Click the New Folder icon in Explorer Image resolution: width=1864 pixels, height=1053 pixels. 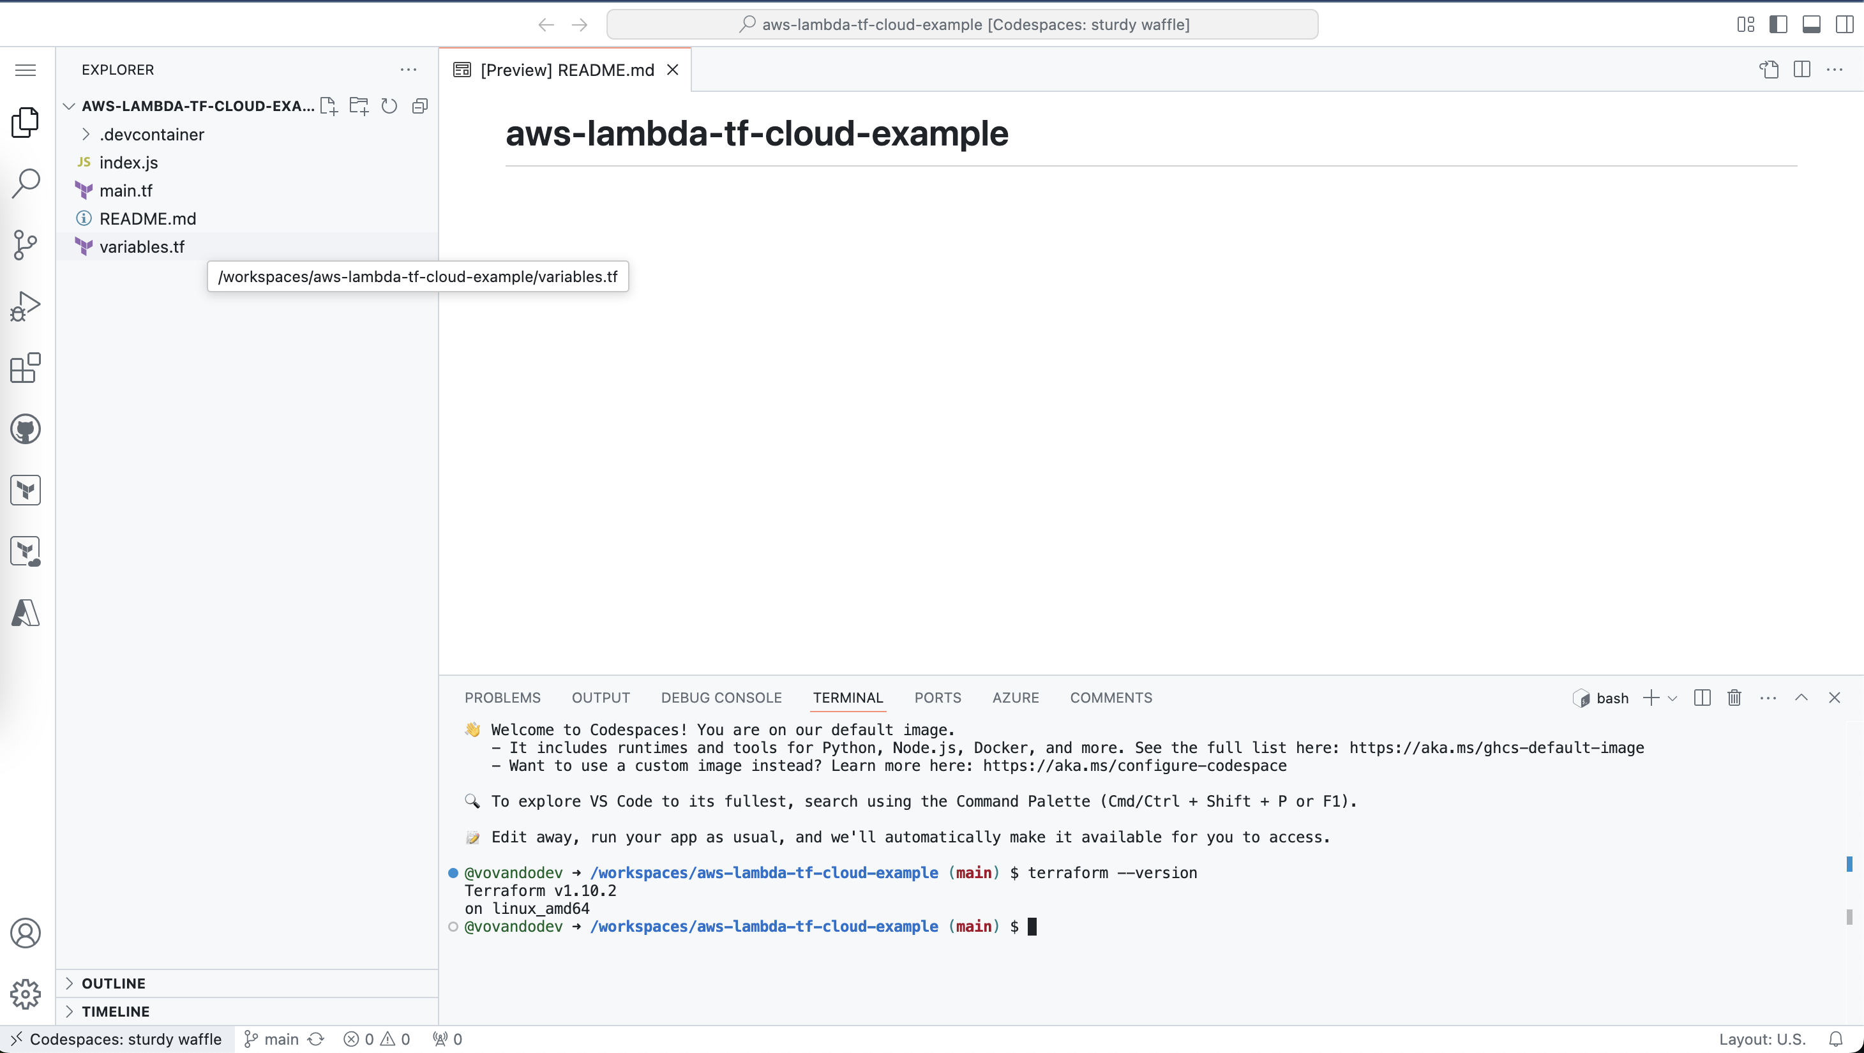(x=359, y=107)
